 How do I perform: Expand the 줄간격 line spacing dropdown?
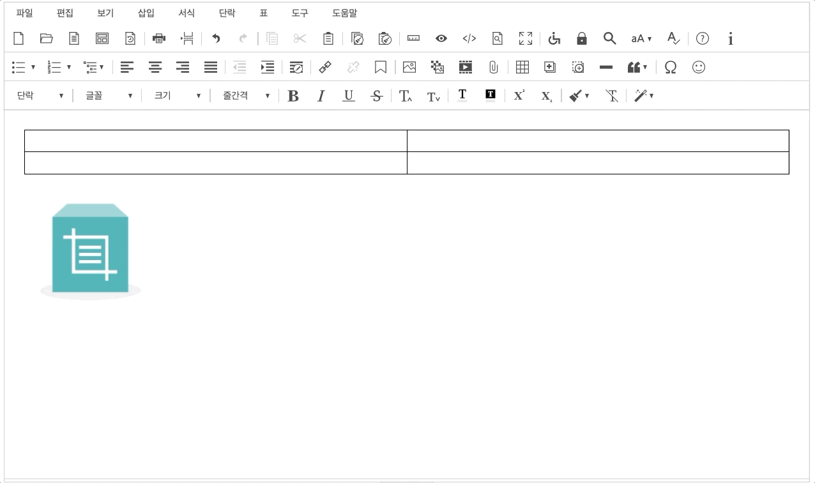click(246, 96)
